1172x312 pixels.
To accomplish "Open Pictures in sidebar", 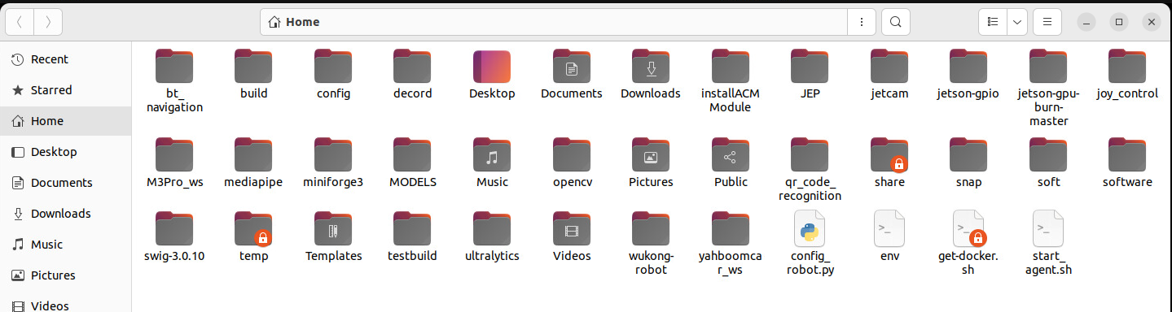I will pos(65,275).
